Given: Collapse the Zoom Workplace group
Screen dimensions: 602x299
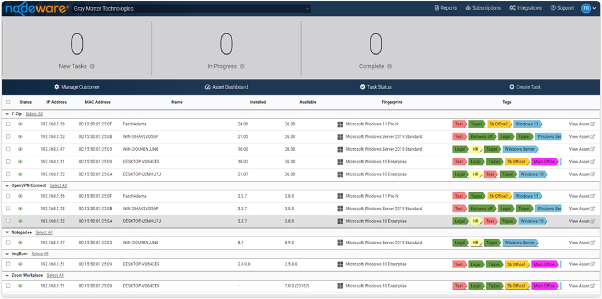Looking at the screenshot, I should (7, 276).
